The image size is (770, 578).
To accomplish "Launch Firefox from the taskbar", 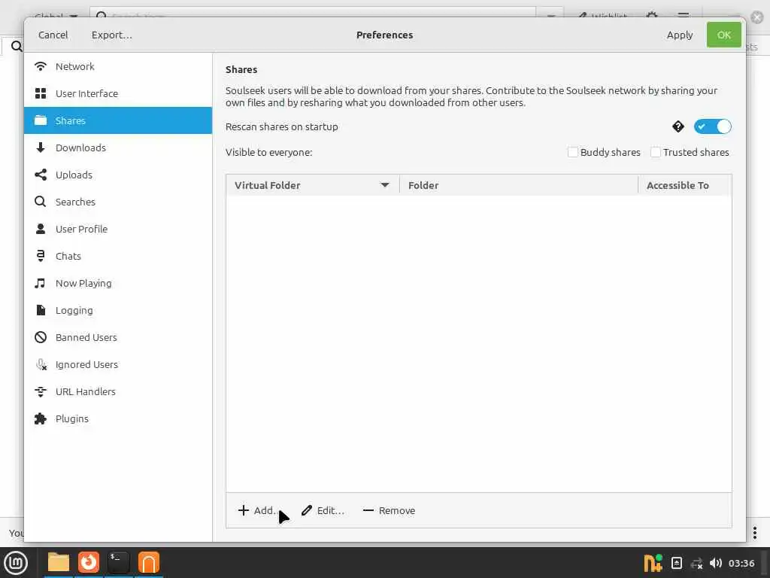I will tap(89, 562).
